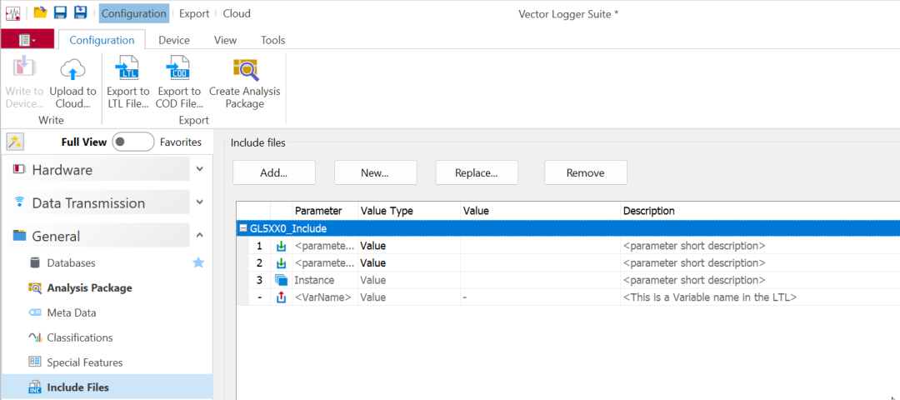Click the New... button

(x=375, y=172)
